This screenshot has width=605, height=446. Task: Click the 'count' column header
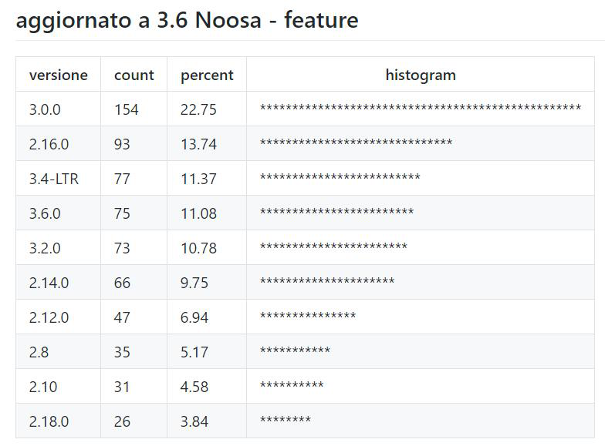click(x=134, y=75)
